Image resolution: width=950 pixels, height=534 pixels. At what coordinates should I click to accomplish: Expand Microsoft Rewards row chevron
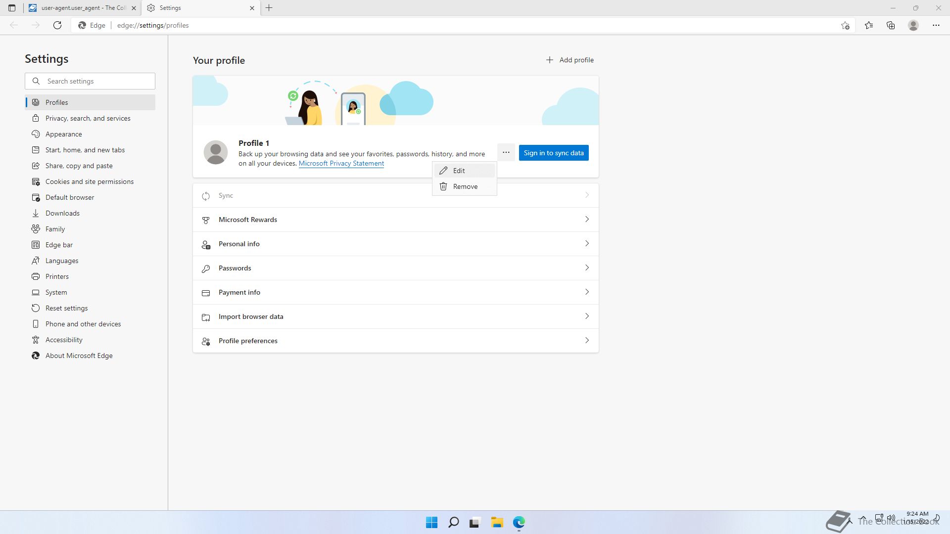coord(587,220)
